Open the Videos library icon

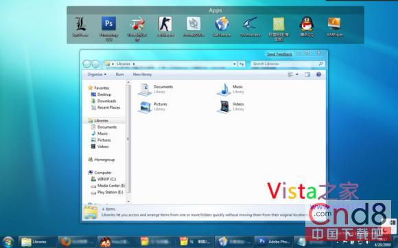(224, 107)
